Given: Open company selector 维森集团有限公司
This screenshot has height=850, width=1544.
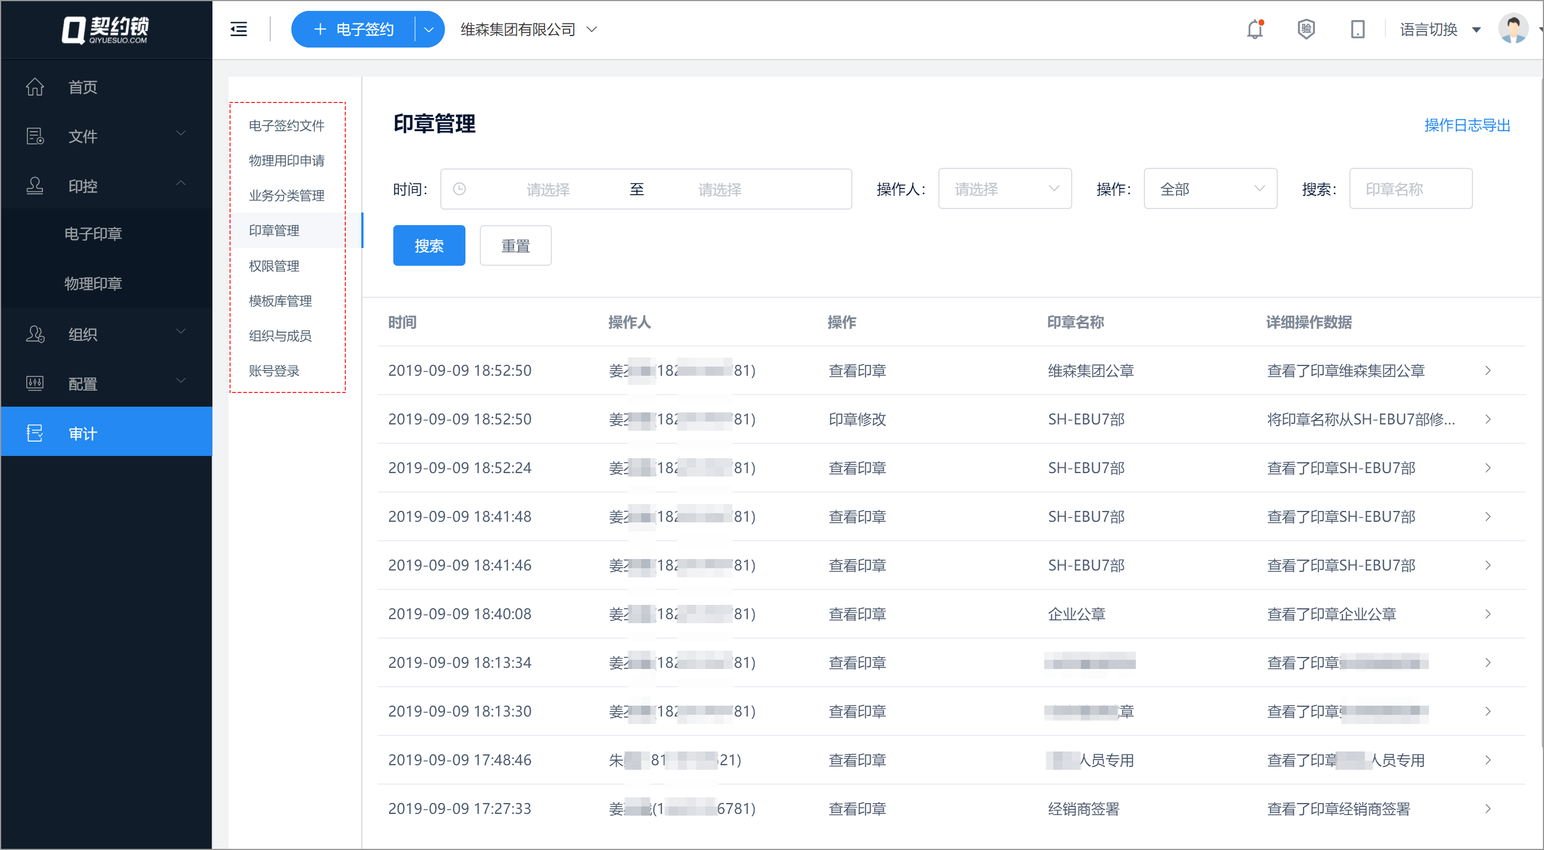Looking at the screenshot, I should [528, 29].
